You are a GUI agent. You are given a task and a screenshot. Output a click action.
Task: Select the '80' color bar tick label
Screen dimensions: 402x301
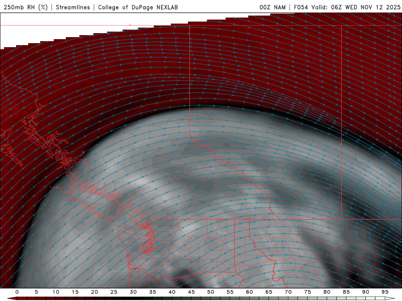pyautogui.click(x=327, y=292)
